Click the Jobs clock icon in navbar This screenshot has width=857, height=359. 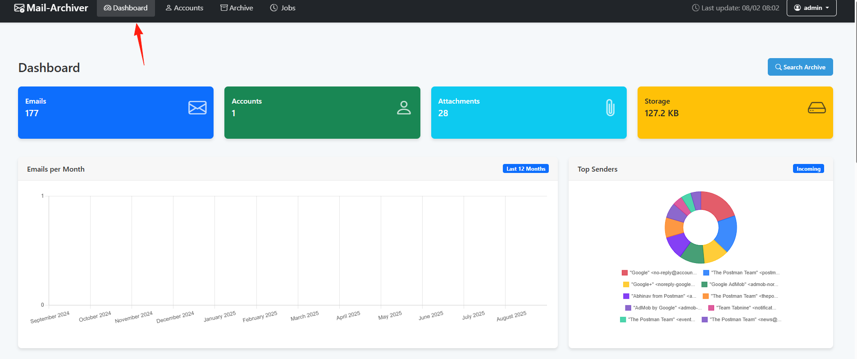tap(274, 8)
